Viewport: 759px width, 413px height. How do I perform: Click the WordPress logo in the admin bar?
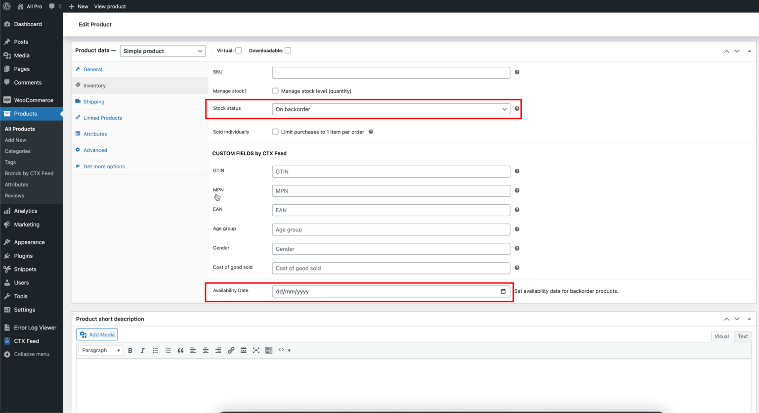point(6,6)
